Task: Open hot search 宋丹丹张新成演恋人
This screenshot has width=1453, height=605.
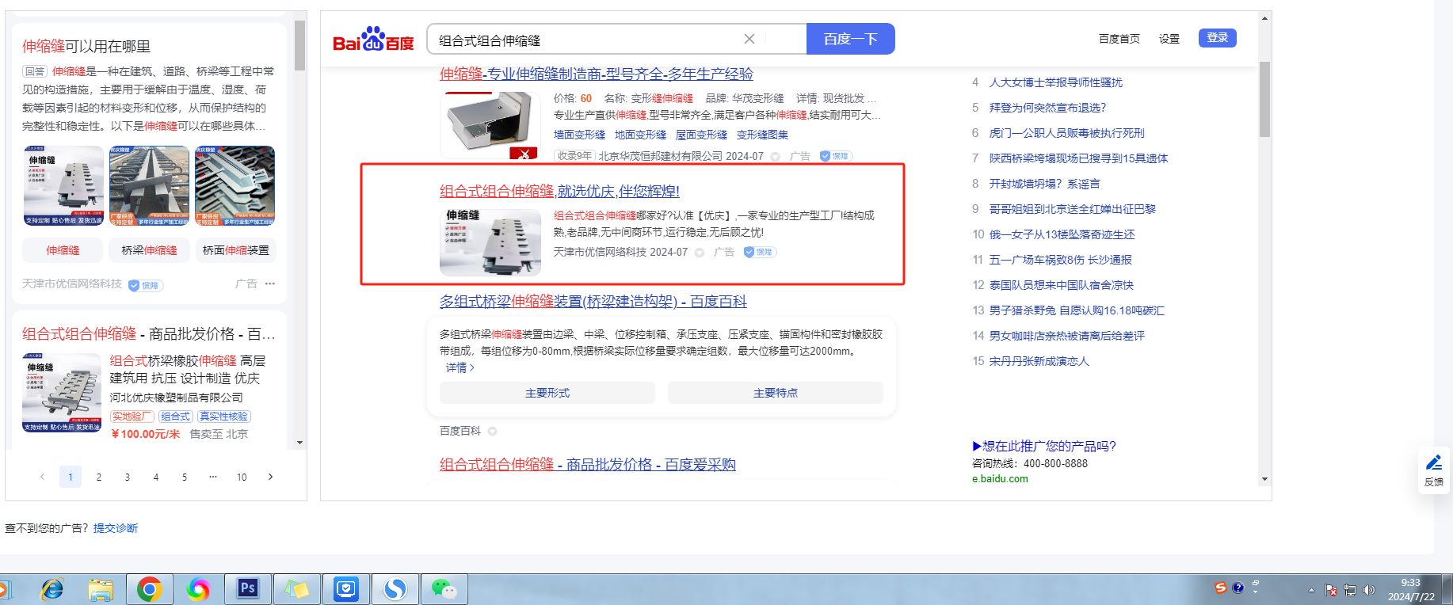Action: click(1039, 361)
